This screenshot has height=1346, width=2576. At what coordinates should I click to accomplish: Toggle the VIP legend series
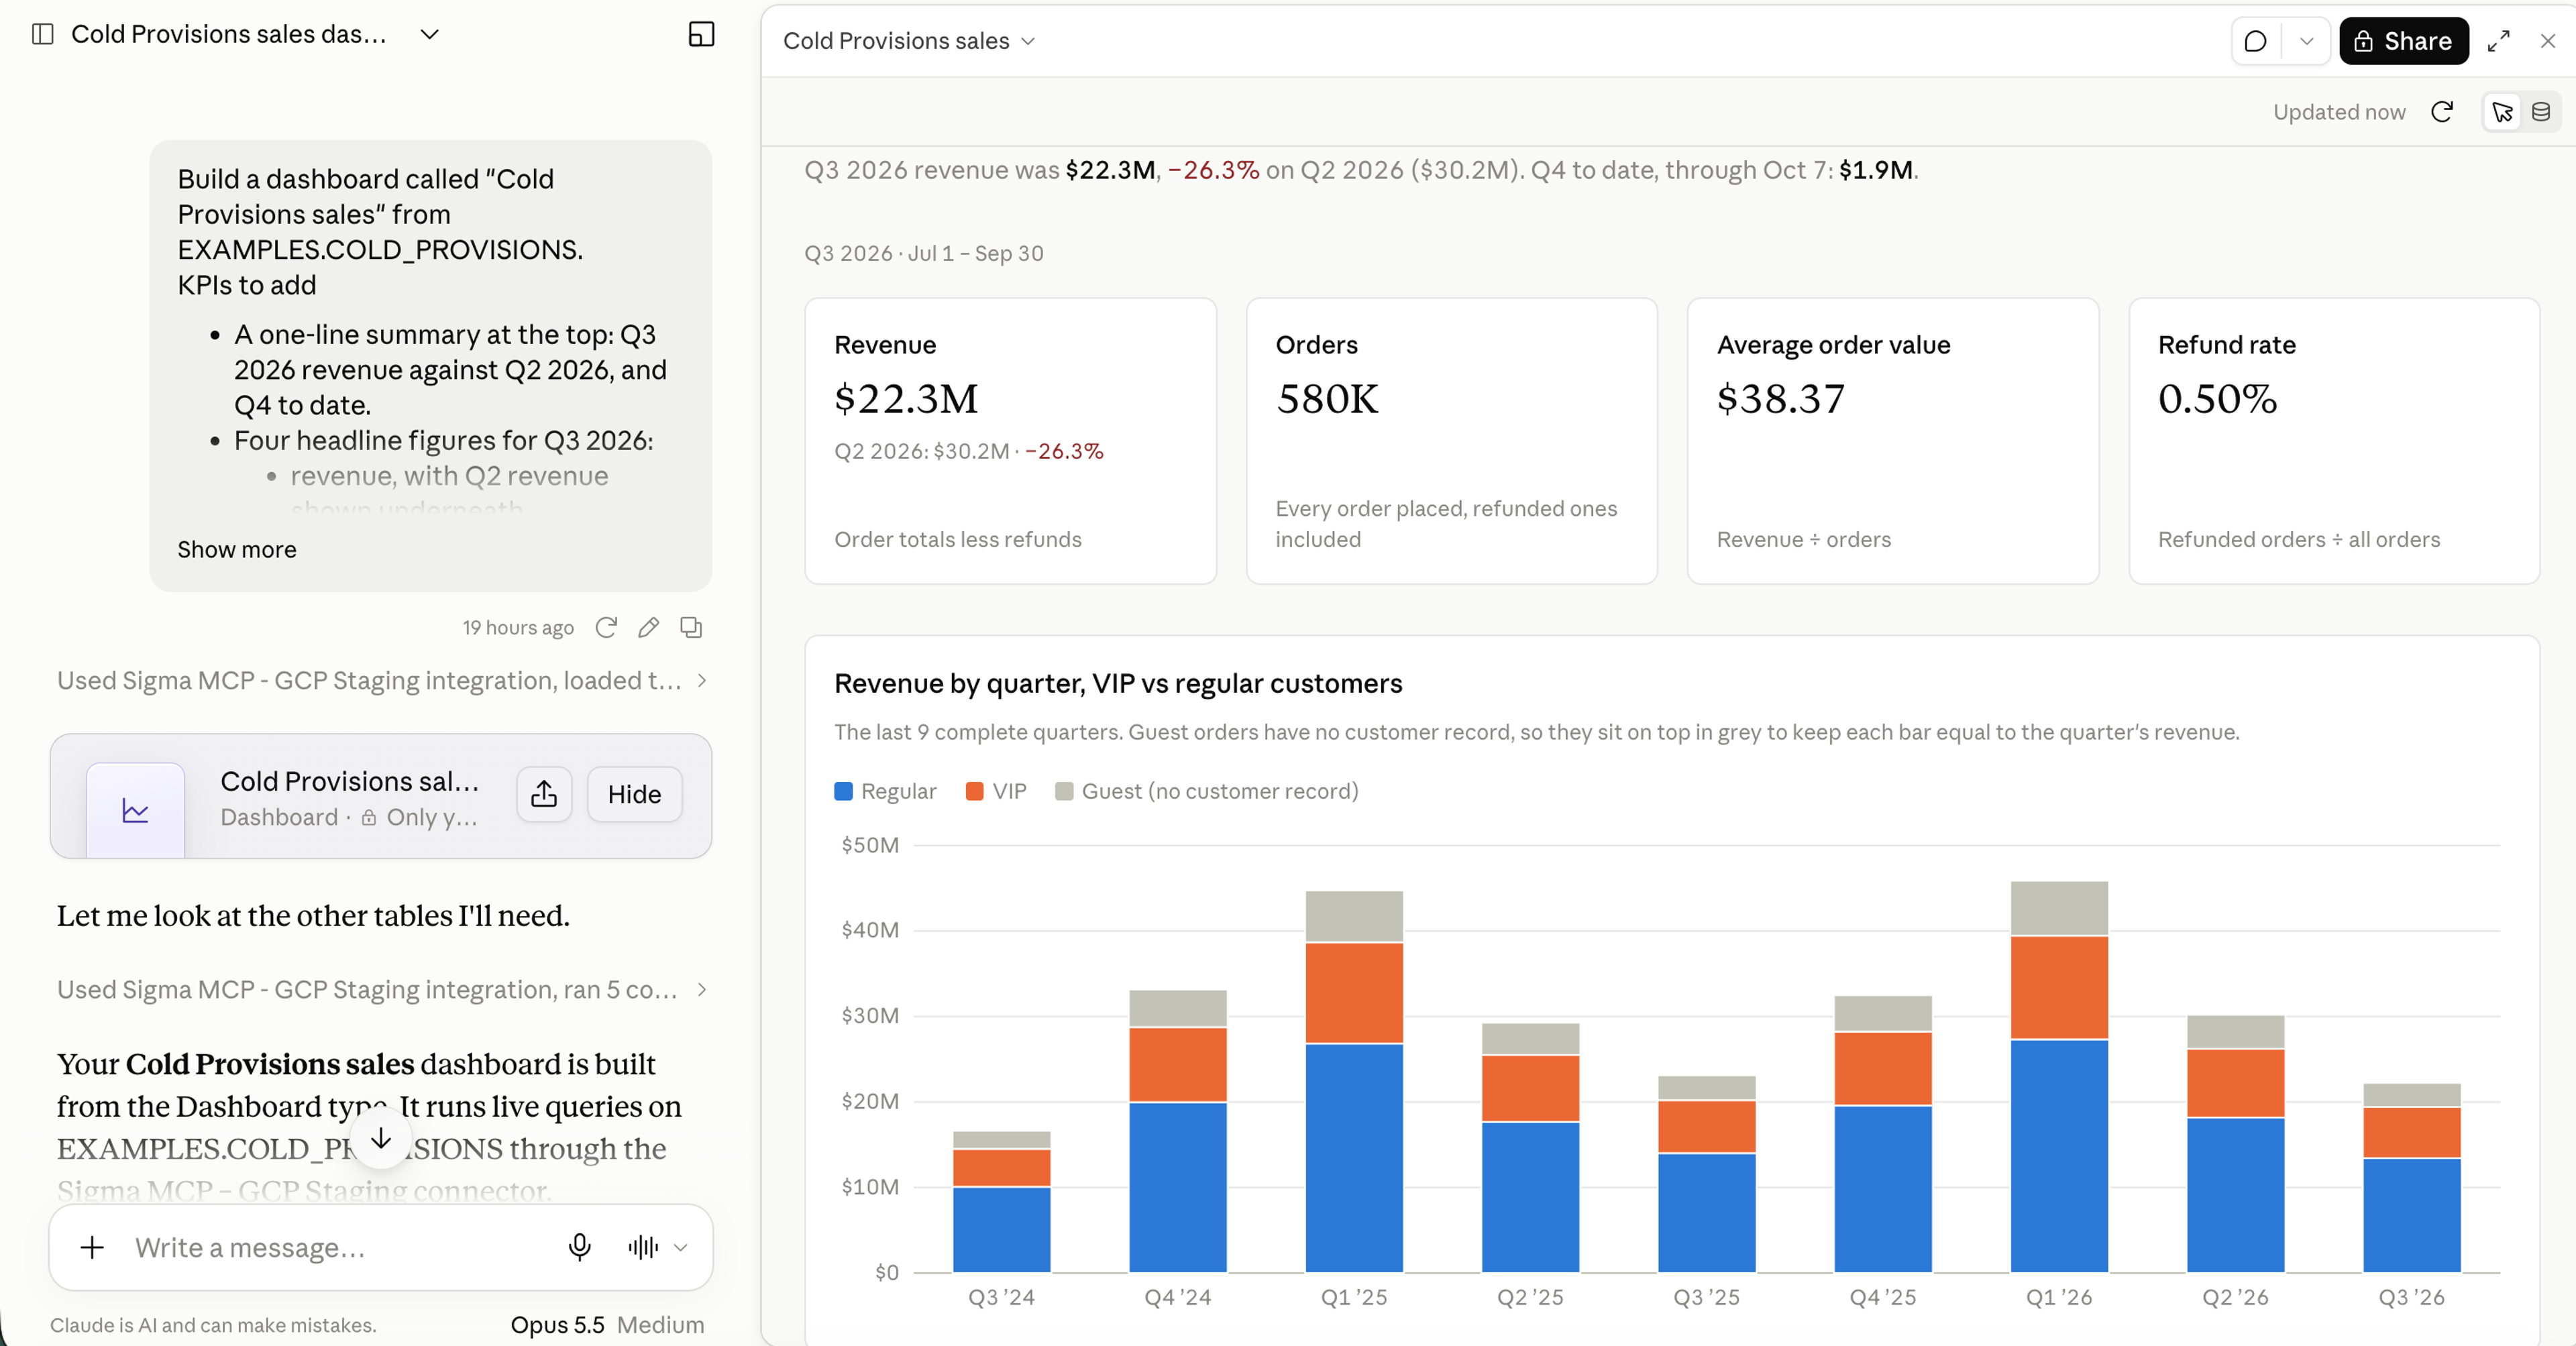tap(996, 791)
